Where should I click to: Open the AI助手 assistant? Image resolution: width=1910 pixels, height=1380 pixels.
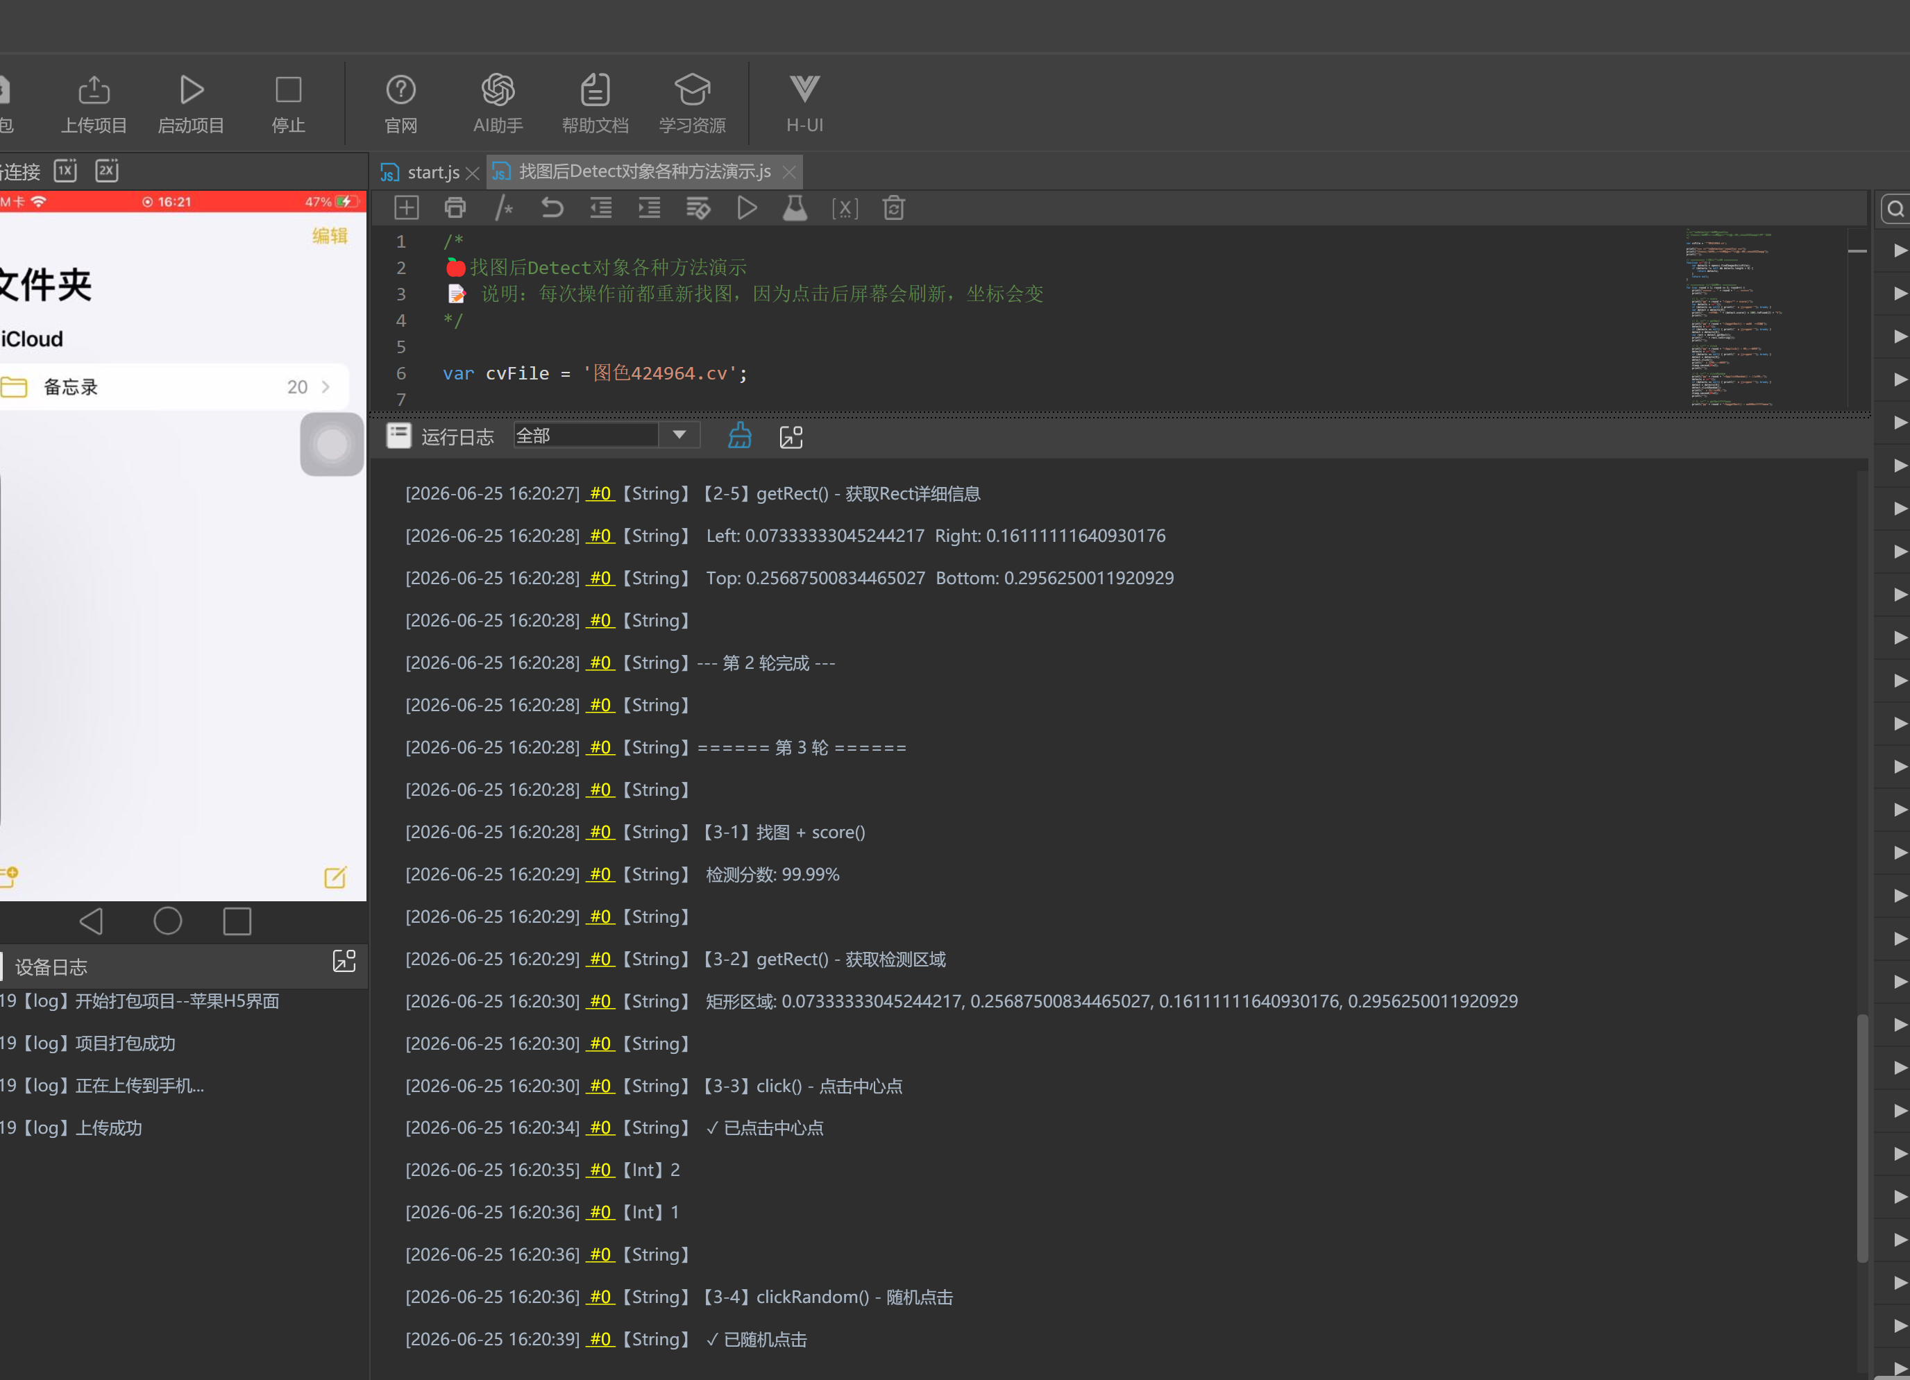pos(498,104)
